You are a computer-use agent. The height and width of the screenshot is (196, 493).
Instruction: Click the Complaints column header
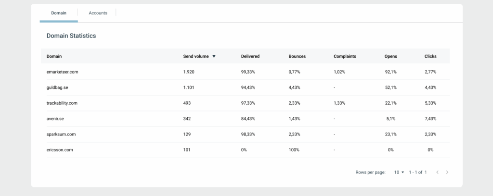tap(345, 56)
